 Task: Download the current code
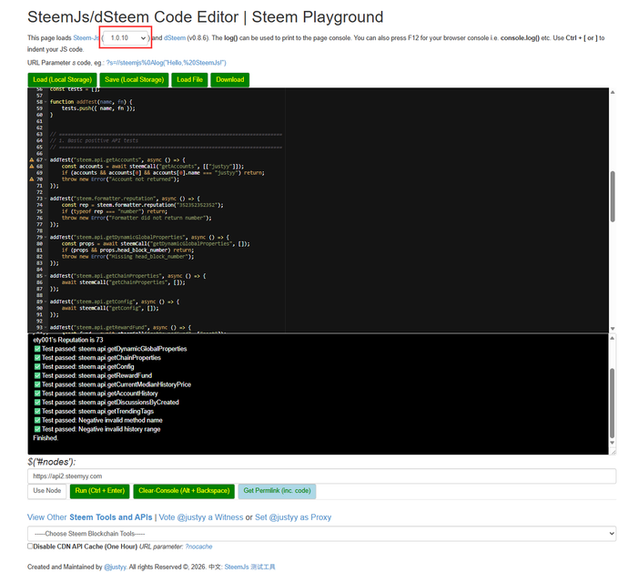(229, 79)
